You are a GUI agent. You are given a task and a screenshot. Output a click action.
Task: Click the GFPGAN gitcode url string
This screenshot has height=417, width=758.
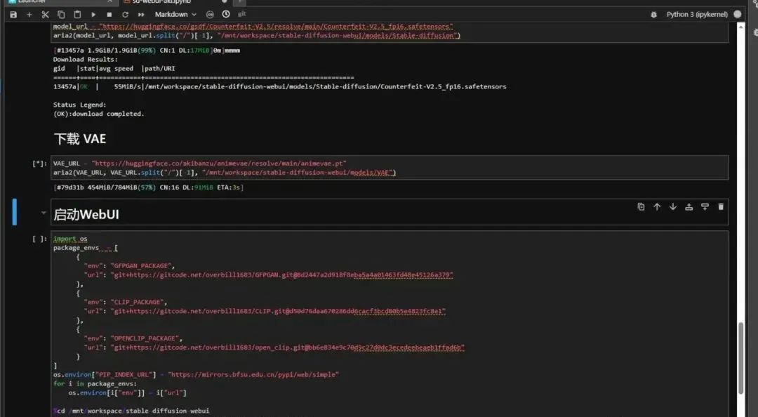[x=282, y=274]
